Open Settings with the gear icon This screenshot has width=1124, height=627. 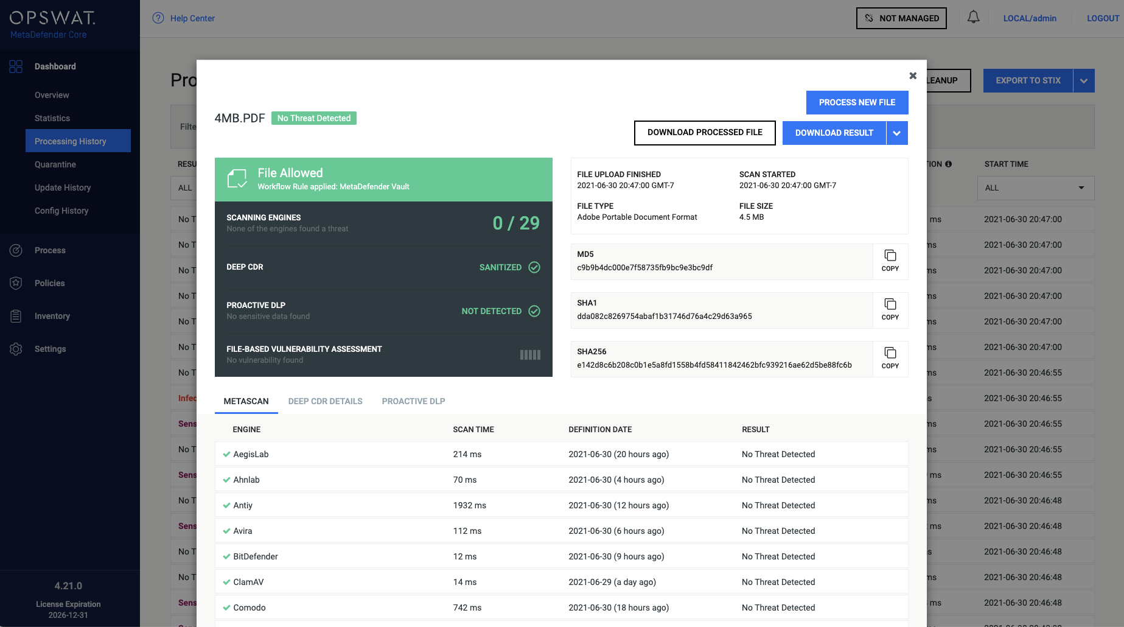click(16, 349)
